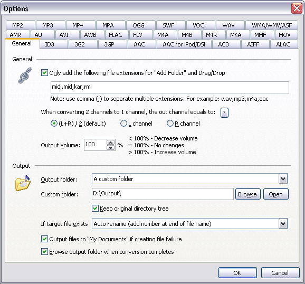
Task: Click the help question mark icon
Action: click(x=224, y=113)
